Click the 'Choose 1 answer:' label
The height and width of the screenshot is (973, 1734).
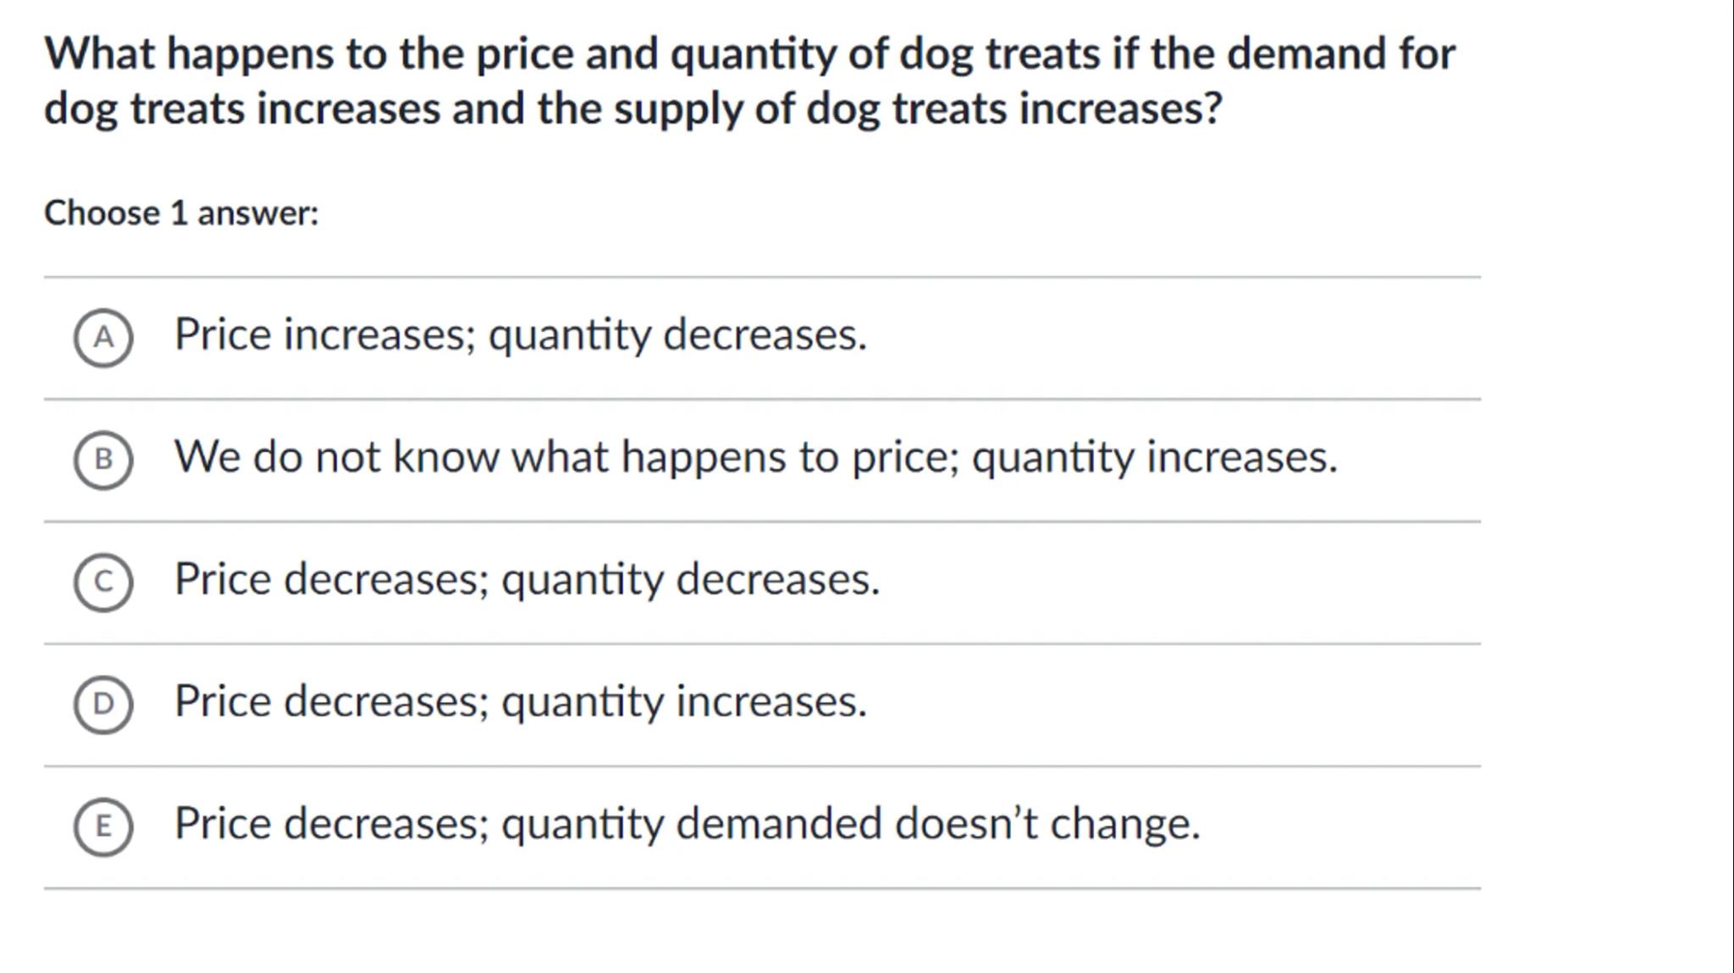[181, 213]
